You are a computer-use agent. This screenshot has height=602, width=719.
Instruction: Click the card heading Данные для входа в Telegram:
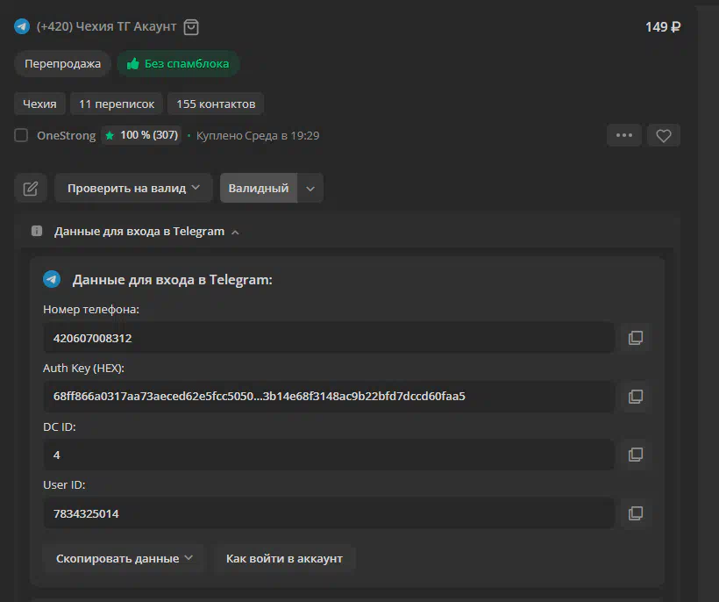[x=173, y=279]
